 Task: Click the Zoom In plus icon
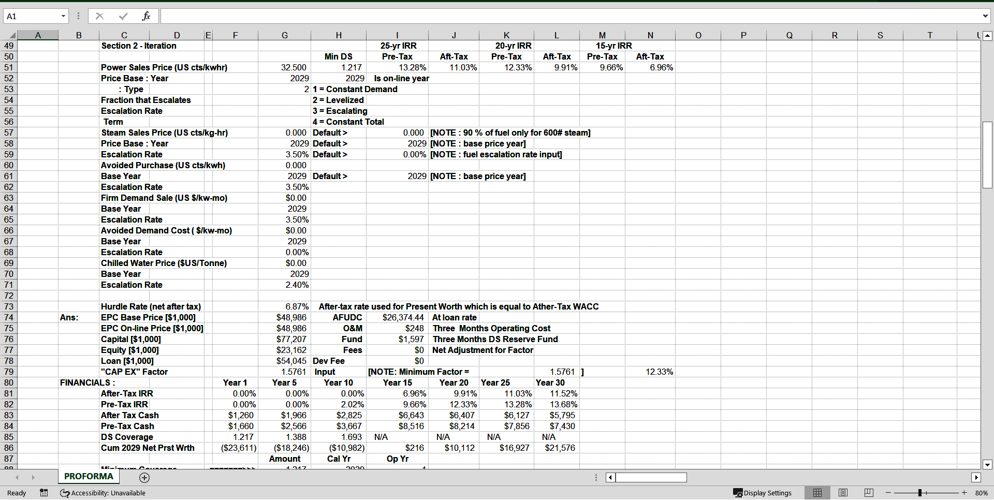click(964, 493)
